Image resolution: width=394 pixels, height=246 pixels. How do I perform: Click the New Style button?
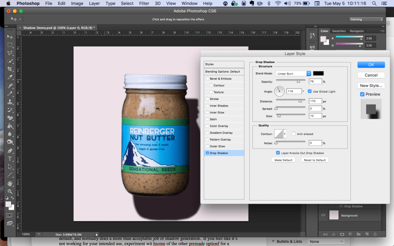[x=371, y=85]
